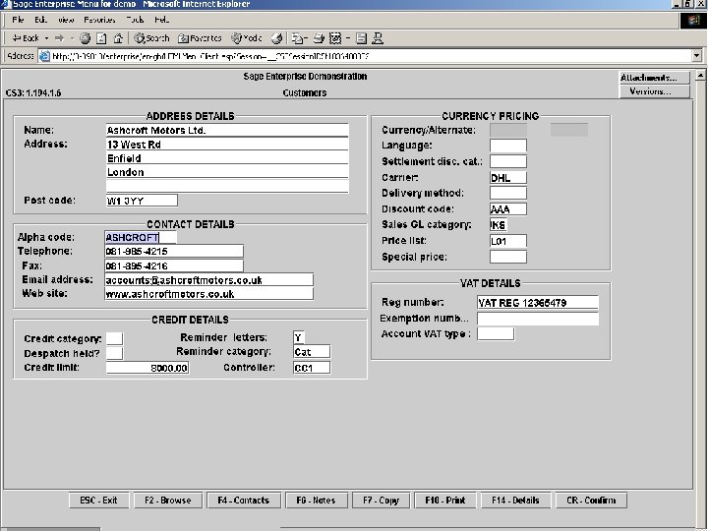Click the Language field
The width and height of the screenshot is (708, 531).
[508, 146]
